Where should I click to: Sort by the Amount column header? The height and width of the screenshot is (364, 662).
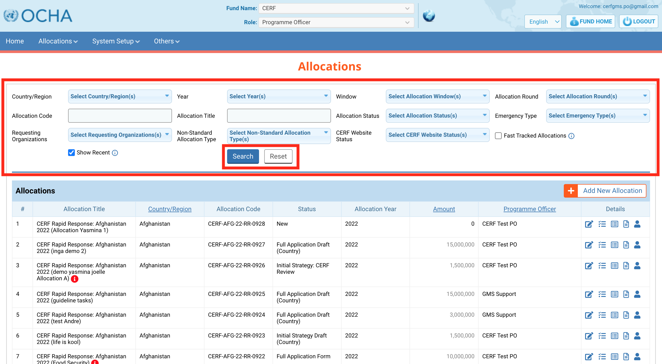coord(444,209)
